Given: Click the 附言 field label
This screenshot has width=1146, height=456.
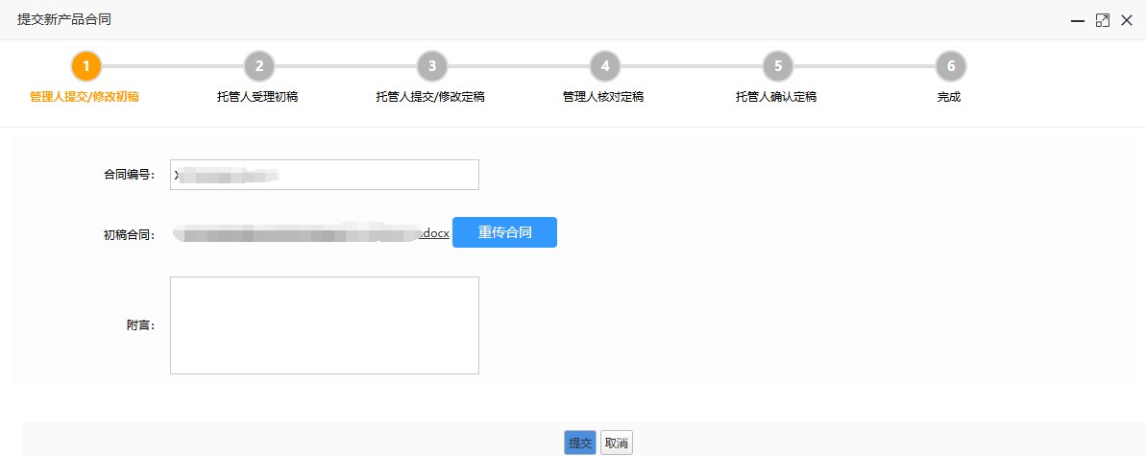Looking at the screenshot, I should 141,325.
